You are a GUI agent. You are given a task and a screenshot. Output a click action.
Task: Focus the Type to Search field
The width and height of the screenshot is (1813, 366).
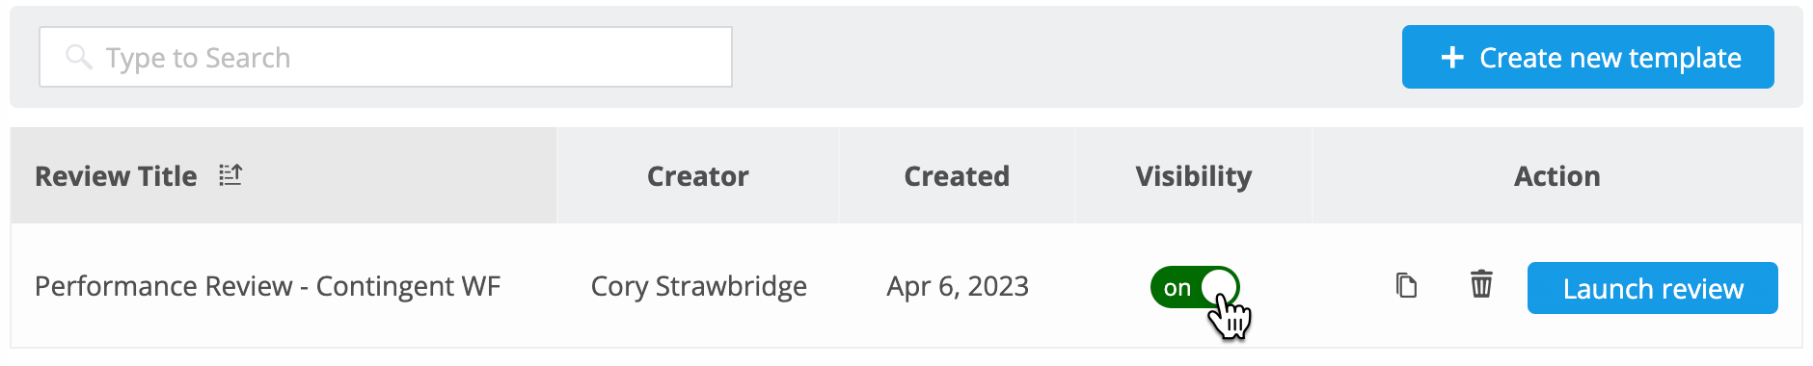[x=386, y=57]
